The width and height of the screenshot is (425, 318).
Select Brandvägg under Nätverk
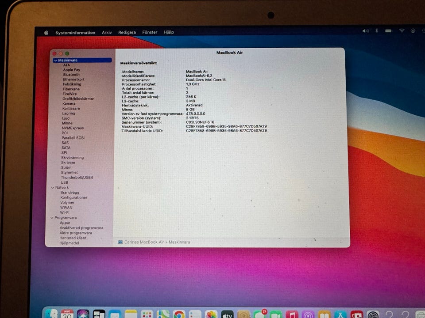click(x=70, y=193)
